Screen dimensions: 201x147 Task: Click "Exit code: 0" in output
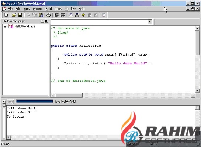pos(18,112)
